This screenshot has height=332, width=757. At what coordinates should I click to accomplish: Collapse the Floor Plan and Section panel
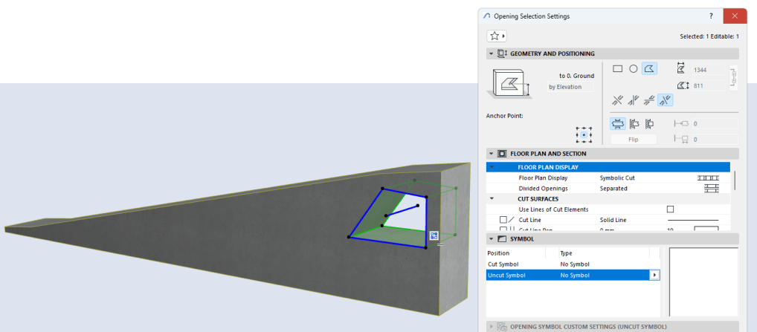point(492,154)
